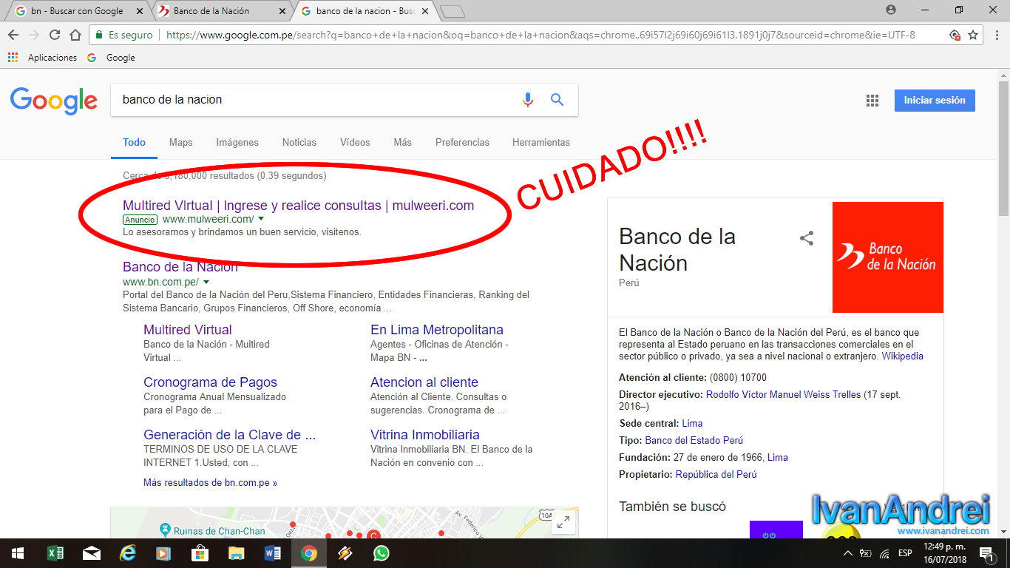Click the blue search magnifier button
Image resolution: width=1010 pixels, height=568 pixels.
pyautogui.click(x=557, y=100)
